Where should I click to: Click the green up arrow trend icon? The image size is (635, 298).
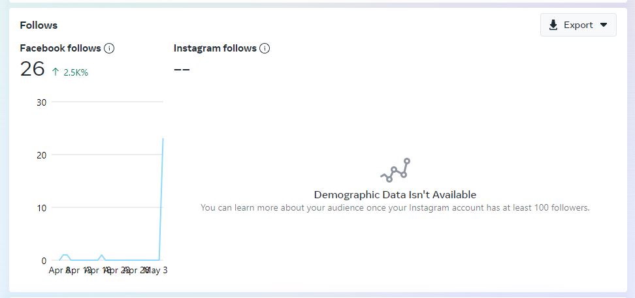[x=56, y=72]
